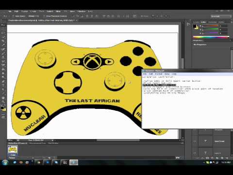Click toolbox background yellow color swatch
The width and height of the screenshot is (233, 175).
pos(4,110)
